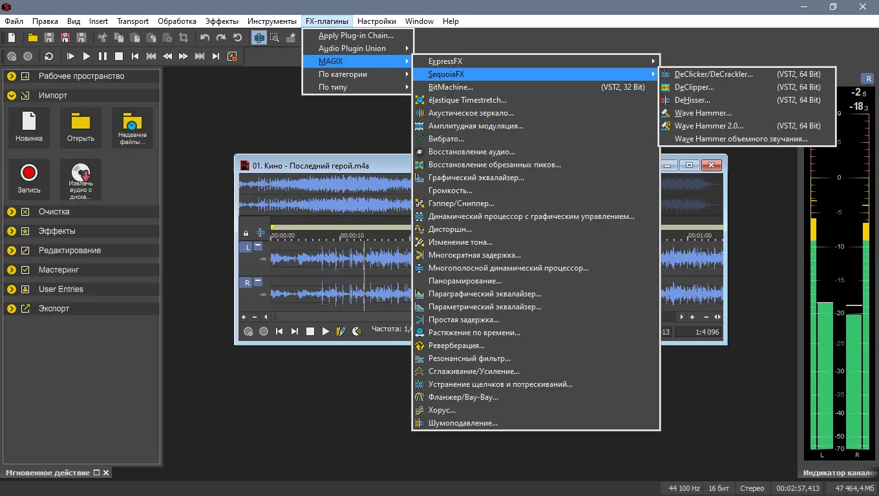Expand the Мастеринг panel section

tap(12, 270)
